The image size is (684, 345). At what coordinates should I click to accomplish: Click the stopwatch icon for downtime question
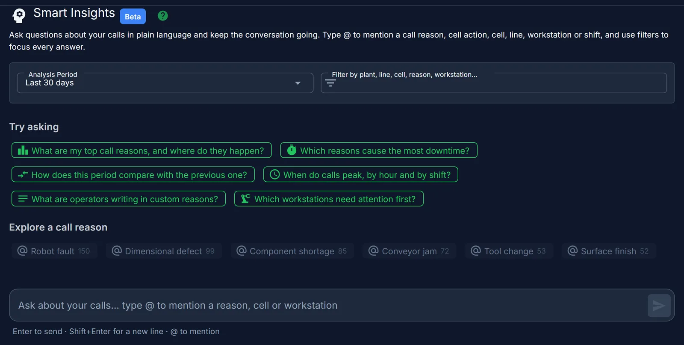coord(292,150)
